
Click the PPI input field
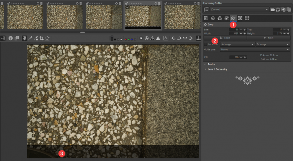tap(234, 57)
